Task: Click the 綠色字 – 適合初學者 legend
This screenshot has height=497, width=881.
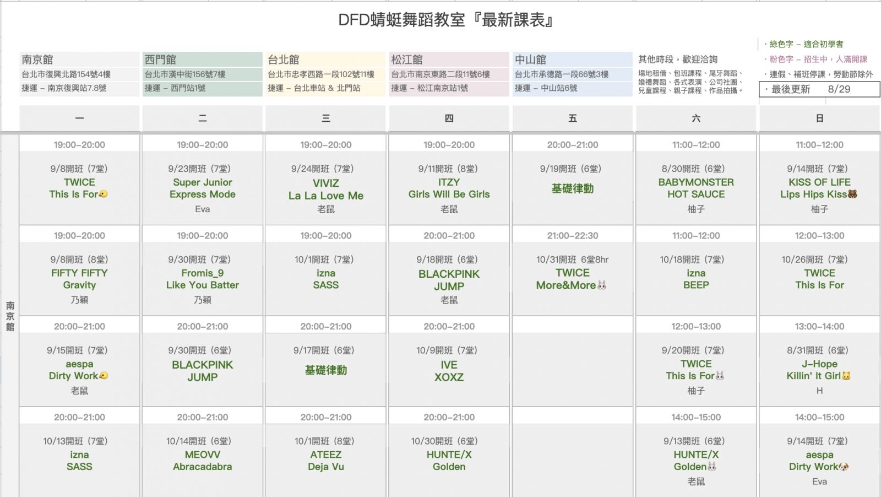Action: coord(803,44)
